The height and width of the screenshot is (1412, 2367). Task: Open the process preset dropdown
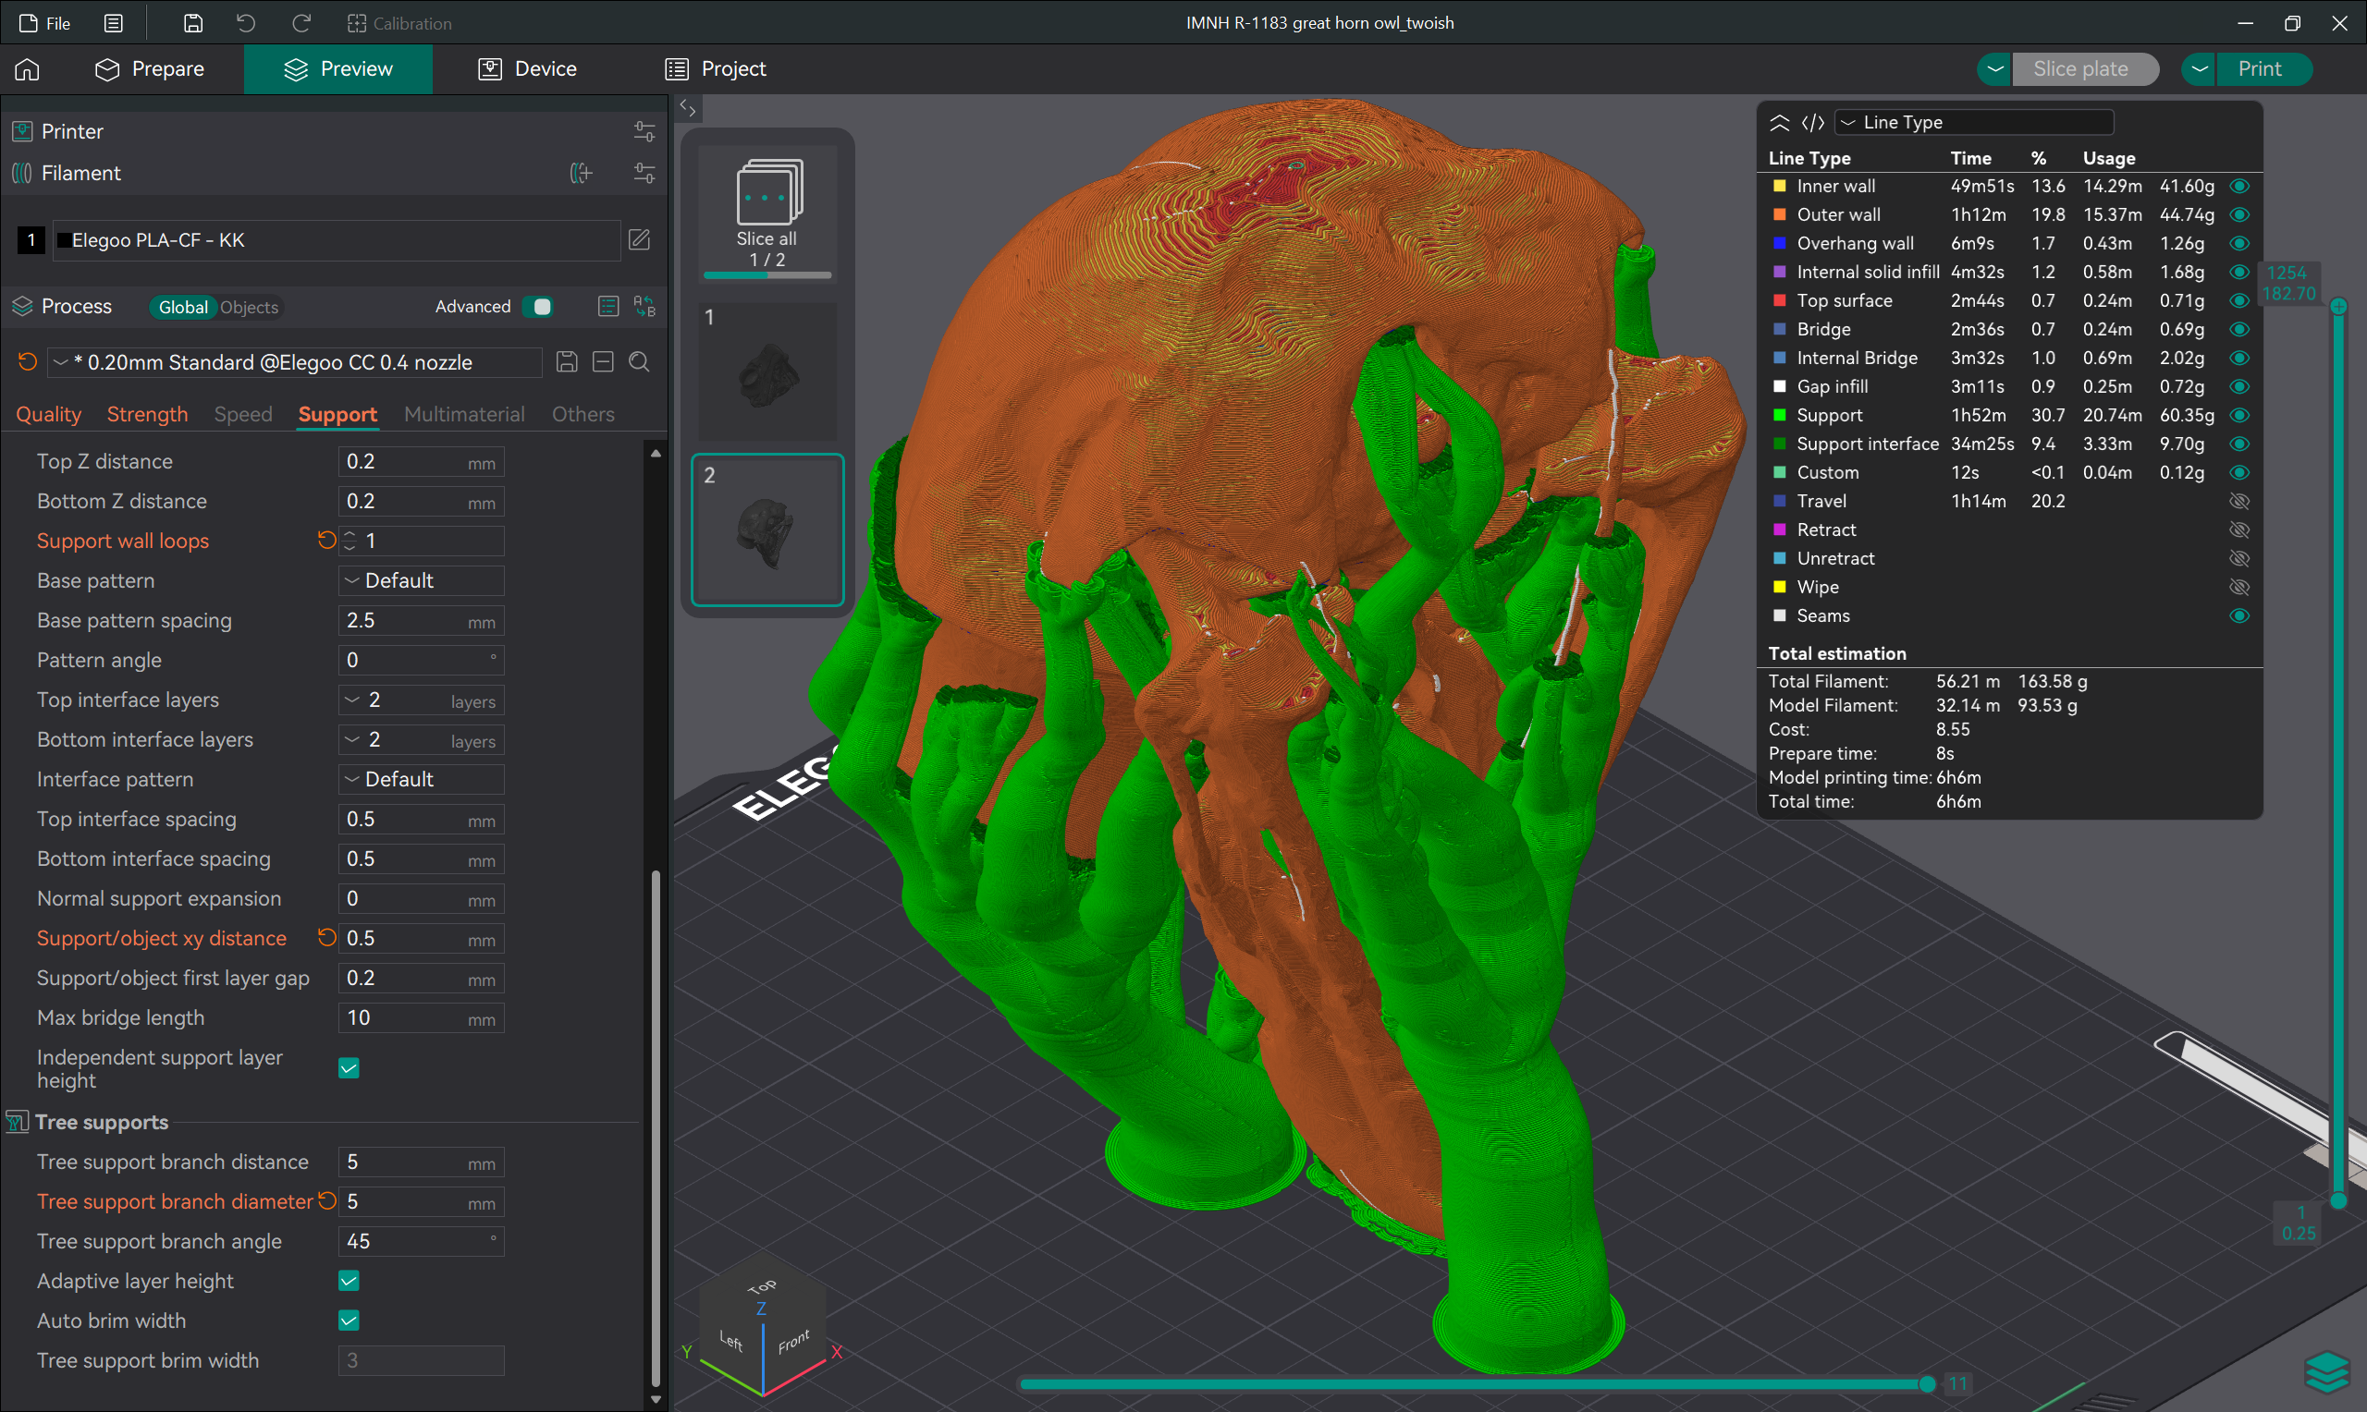coord(295,362)
